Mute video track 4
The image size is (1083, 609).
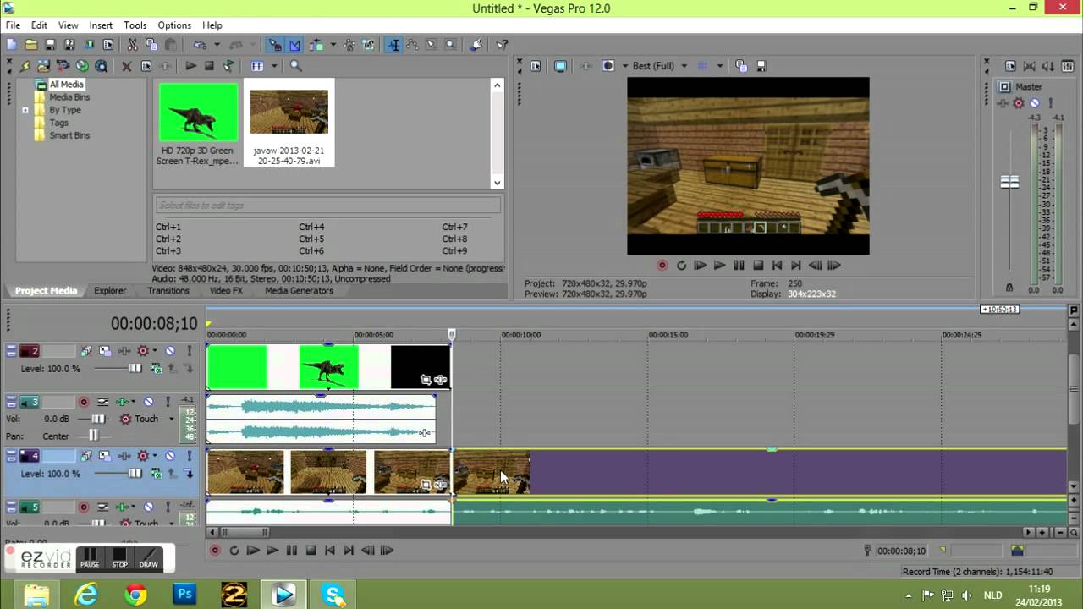pyautogui.click(x=170, y=456)
